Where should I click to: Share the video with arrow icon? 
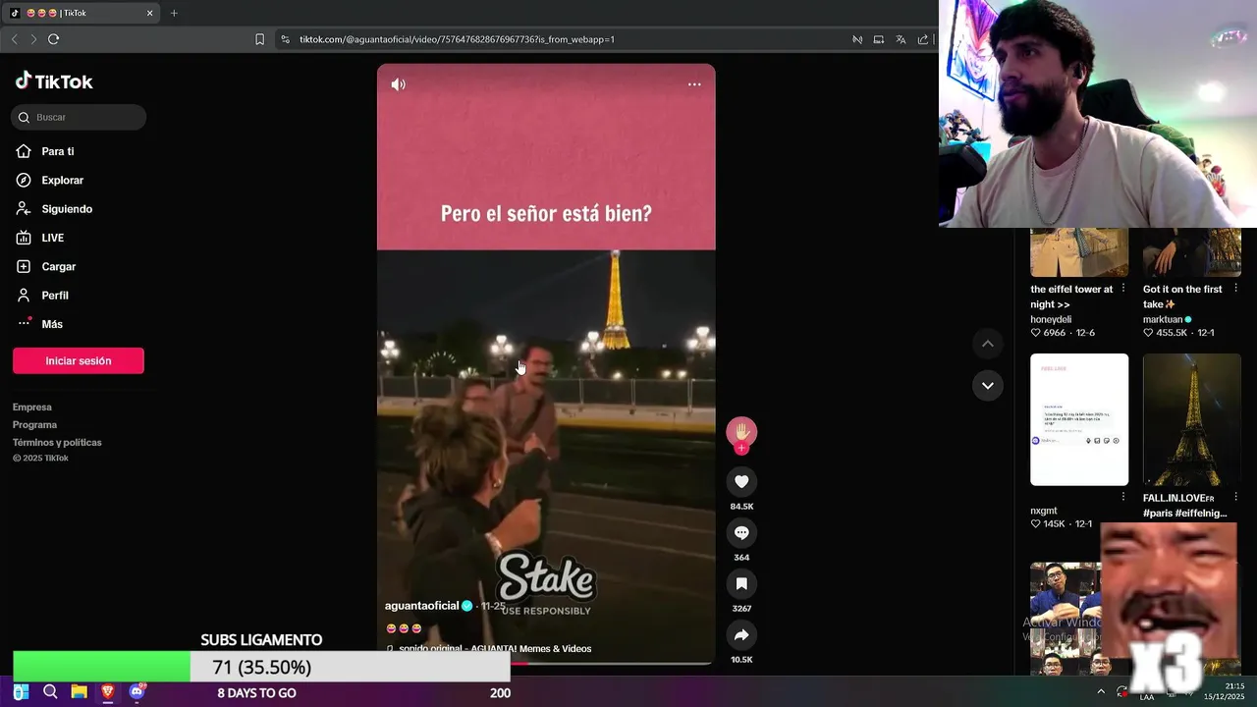(741, 634)
